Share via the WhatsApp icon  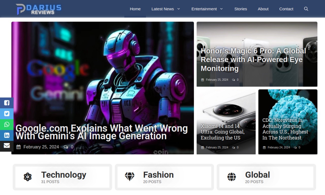7,124
